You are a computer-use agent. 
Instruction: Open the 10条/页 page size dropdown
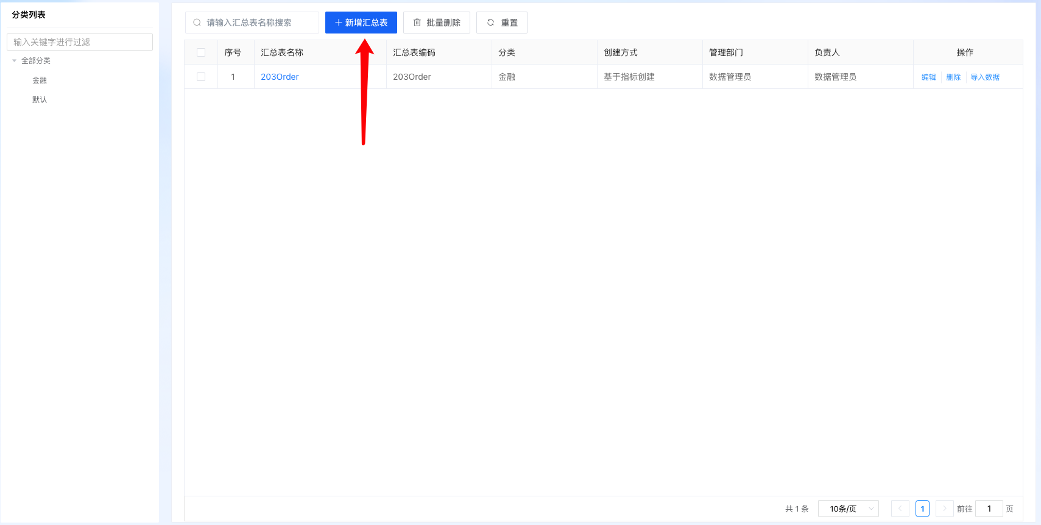pyautogui.click(x=848, y=509)
